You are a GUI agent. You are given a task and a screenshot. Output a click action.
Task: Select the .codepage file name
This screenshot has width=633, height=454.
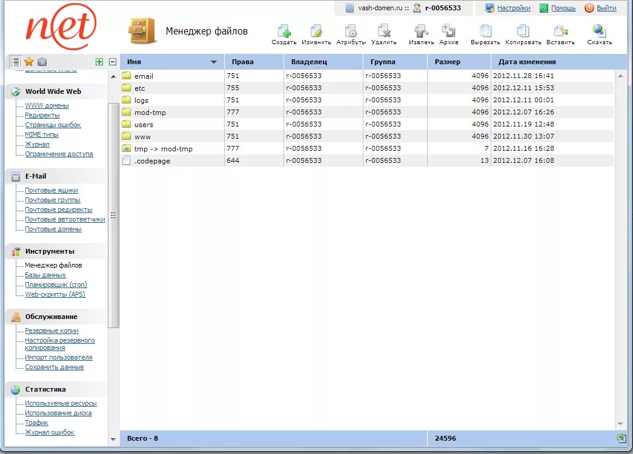click(x=152, y=160)
